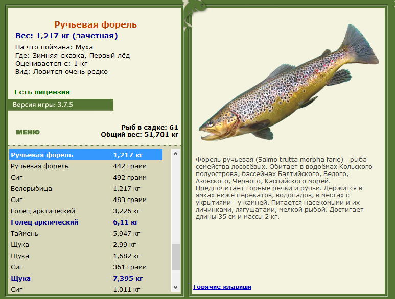Select Сиг 361 грамм row
The image size is (395, 299).
(x=86, y=267)
